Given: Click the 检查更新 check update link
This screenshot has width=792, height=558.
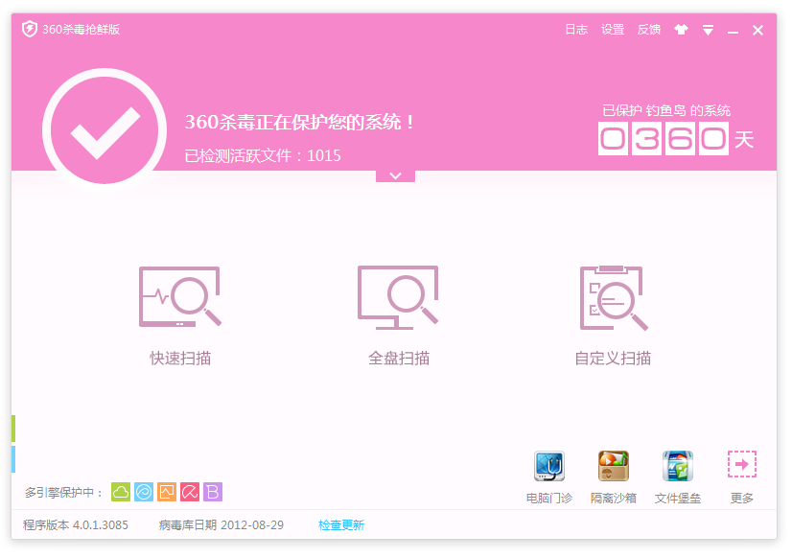Looking at the screenshot, I should point(341,525).
